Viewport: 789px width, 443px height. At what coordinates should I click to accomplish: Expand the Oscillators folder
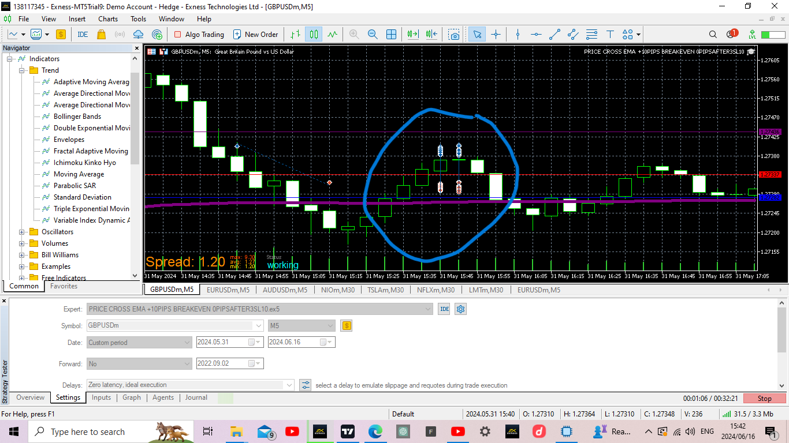click(23, 232)
